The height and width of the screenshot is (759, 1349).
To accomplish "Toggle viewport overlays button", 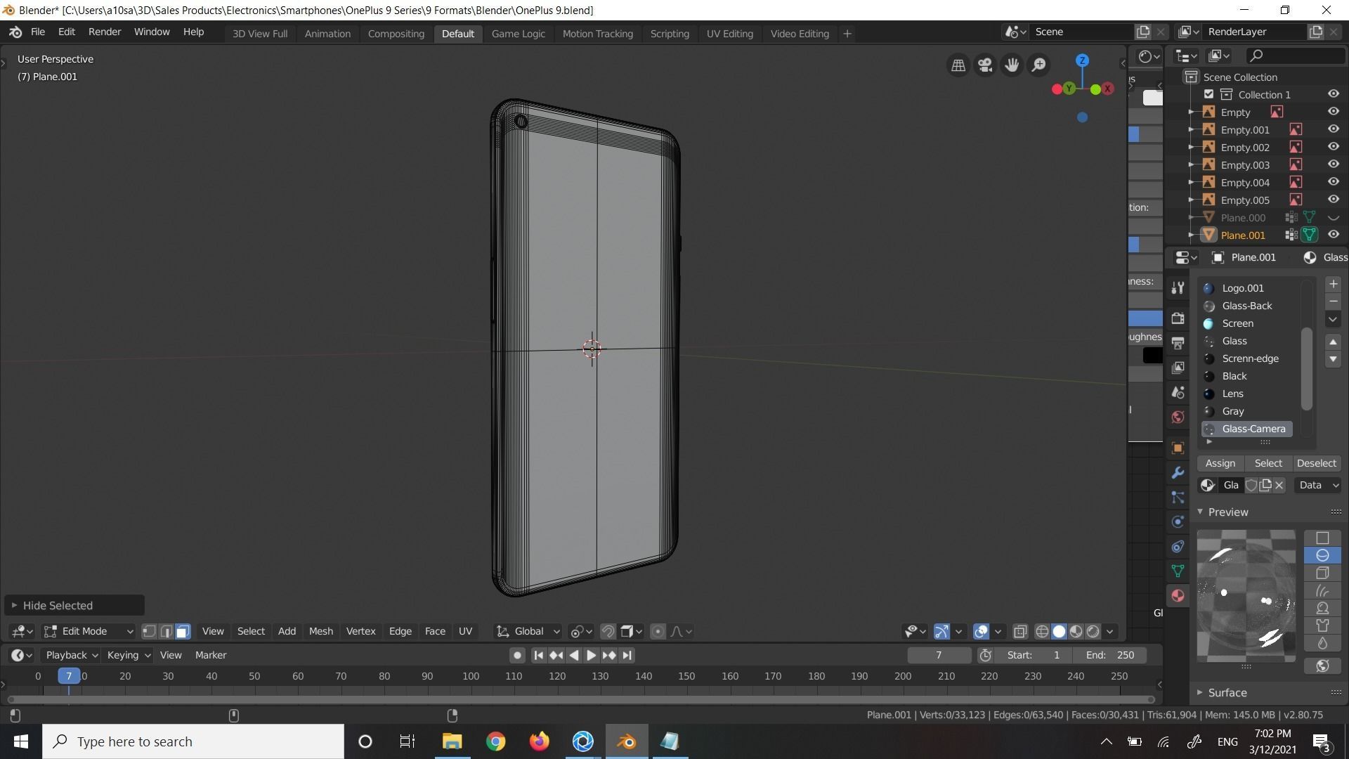I will click(x=981, y=631).
